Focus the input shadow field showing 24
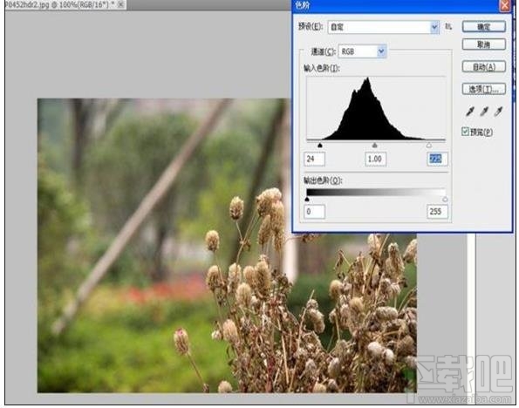Screen dimensions: 519x408 point(314,159)
